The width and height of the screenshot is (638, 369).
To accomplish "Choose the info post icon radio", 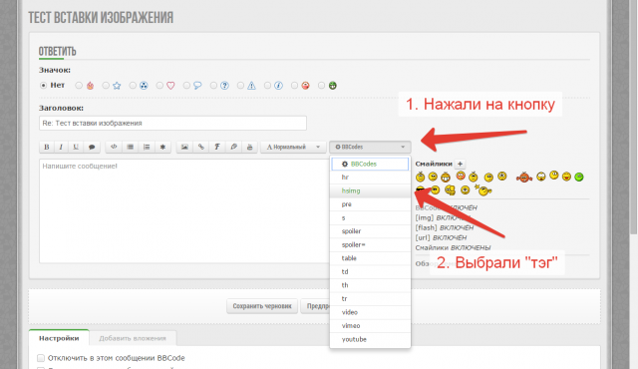I will (x=267, y=86).
